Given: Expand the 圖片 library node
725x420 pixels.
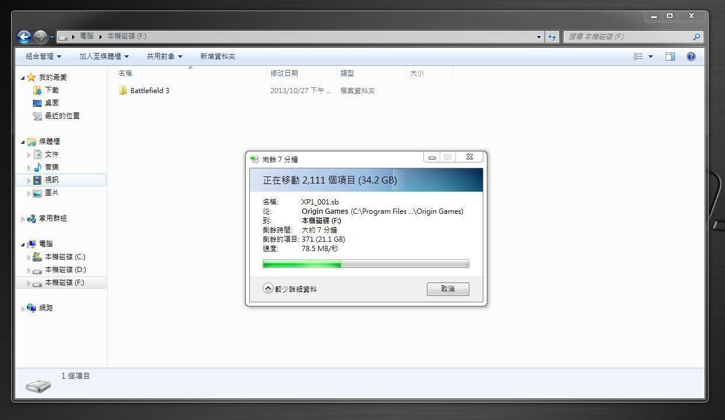Looking at the screenshot, I should (29, 193).
